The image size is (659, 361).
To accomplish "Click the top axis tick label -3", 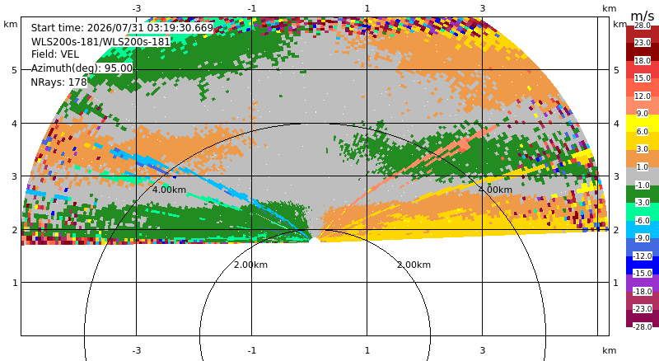I will tap(136, 8).
